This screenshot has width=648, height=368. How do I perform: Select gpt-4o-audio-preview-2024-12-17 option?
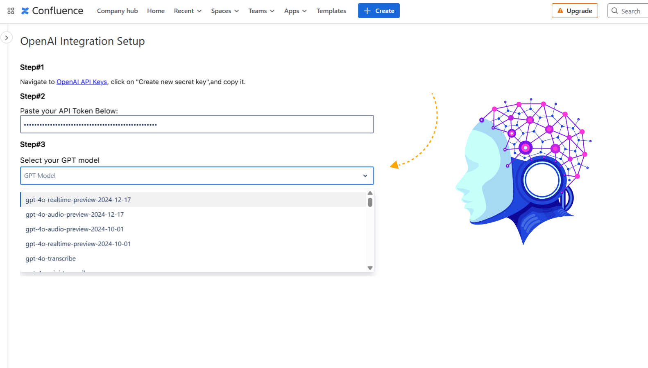pos(193,214)
